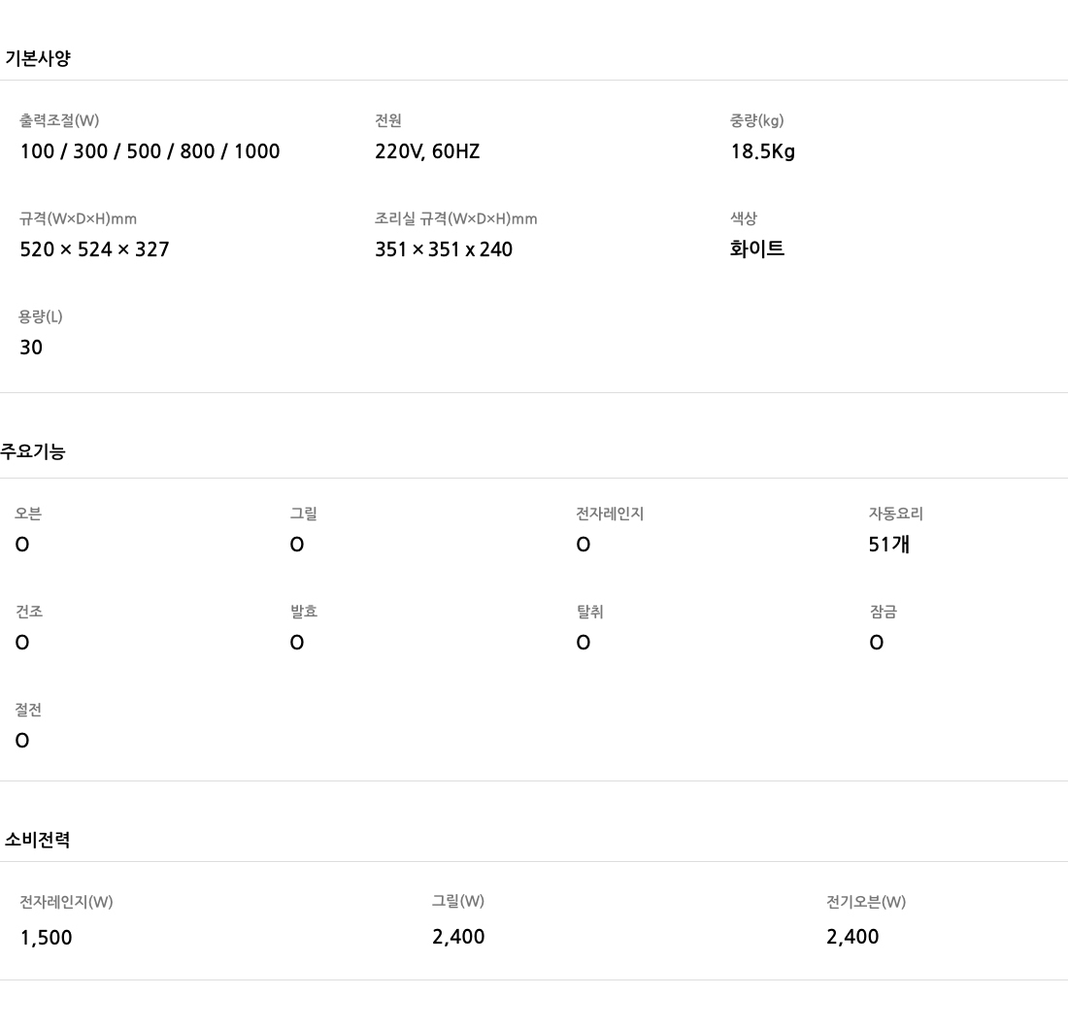This screenshot has width=1068, height=1029.
Task: Select the 화이트 color value
Action: pos(757,249)
